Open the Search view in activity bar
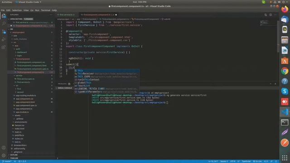The image size is (290, 163). pos(4,24)
